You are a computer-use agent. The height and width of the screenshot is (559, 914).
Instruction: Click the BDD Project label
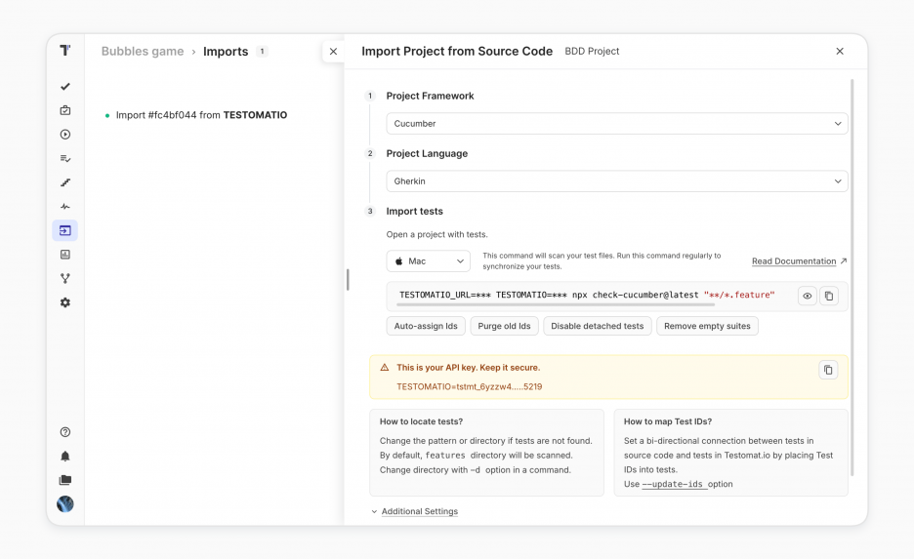click(x=592, y=52)
